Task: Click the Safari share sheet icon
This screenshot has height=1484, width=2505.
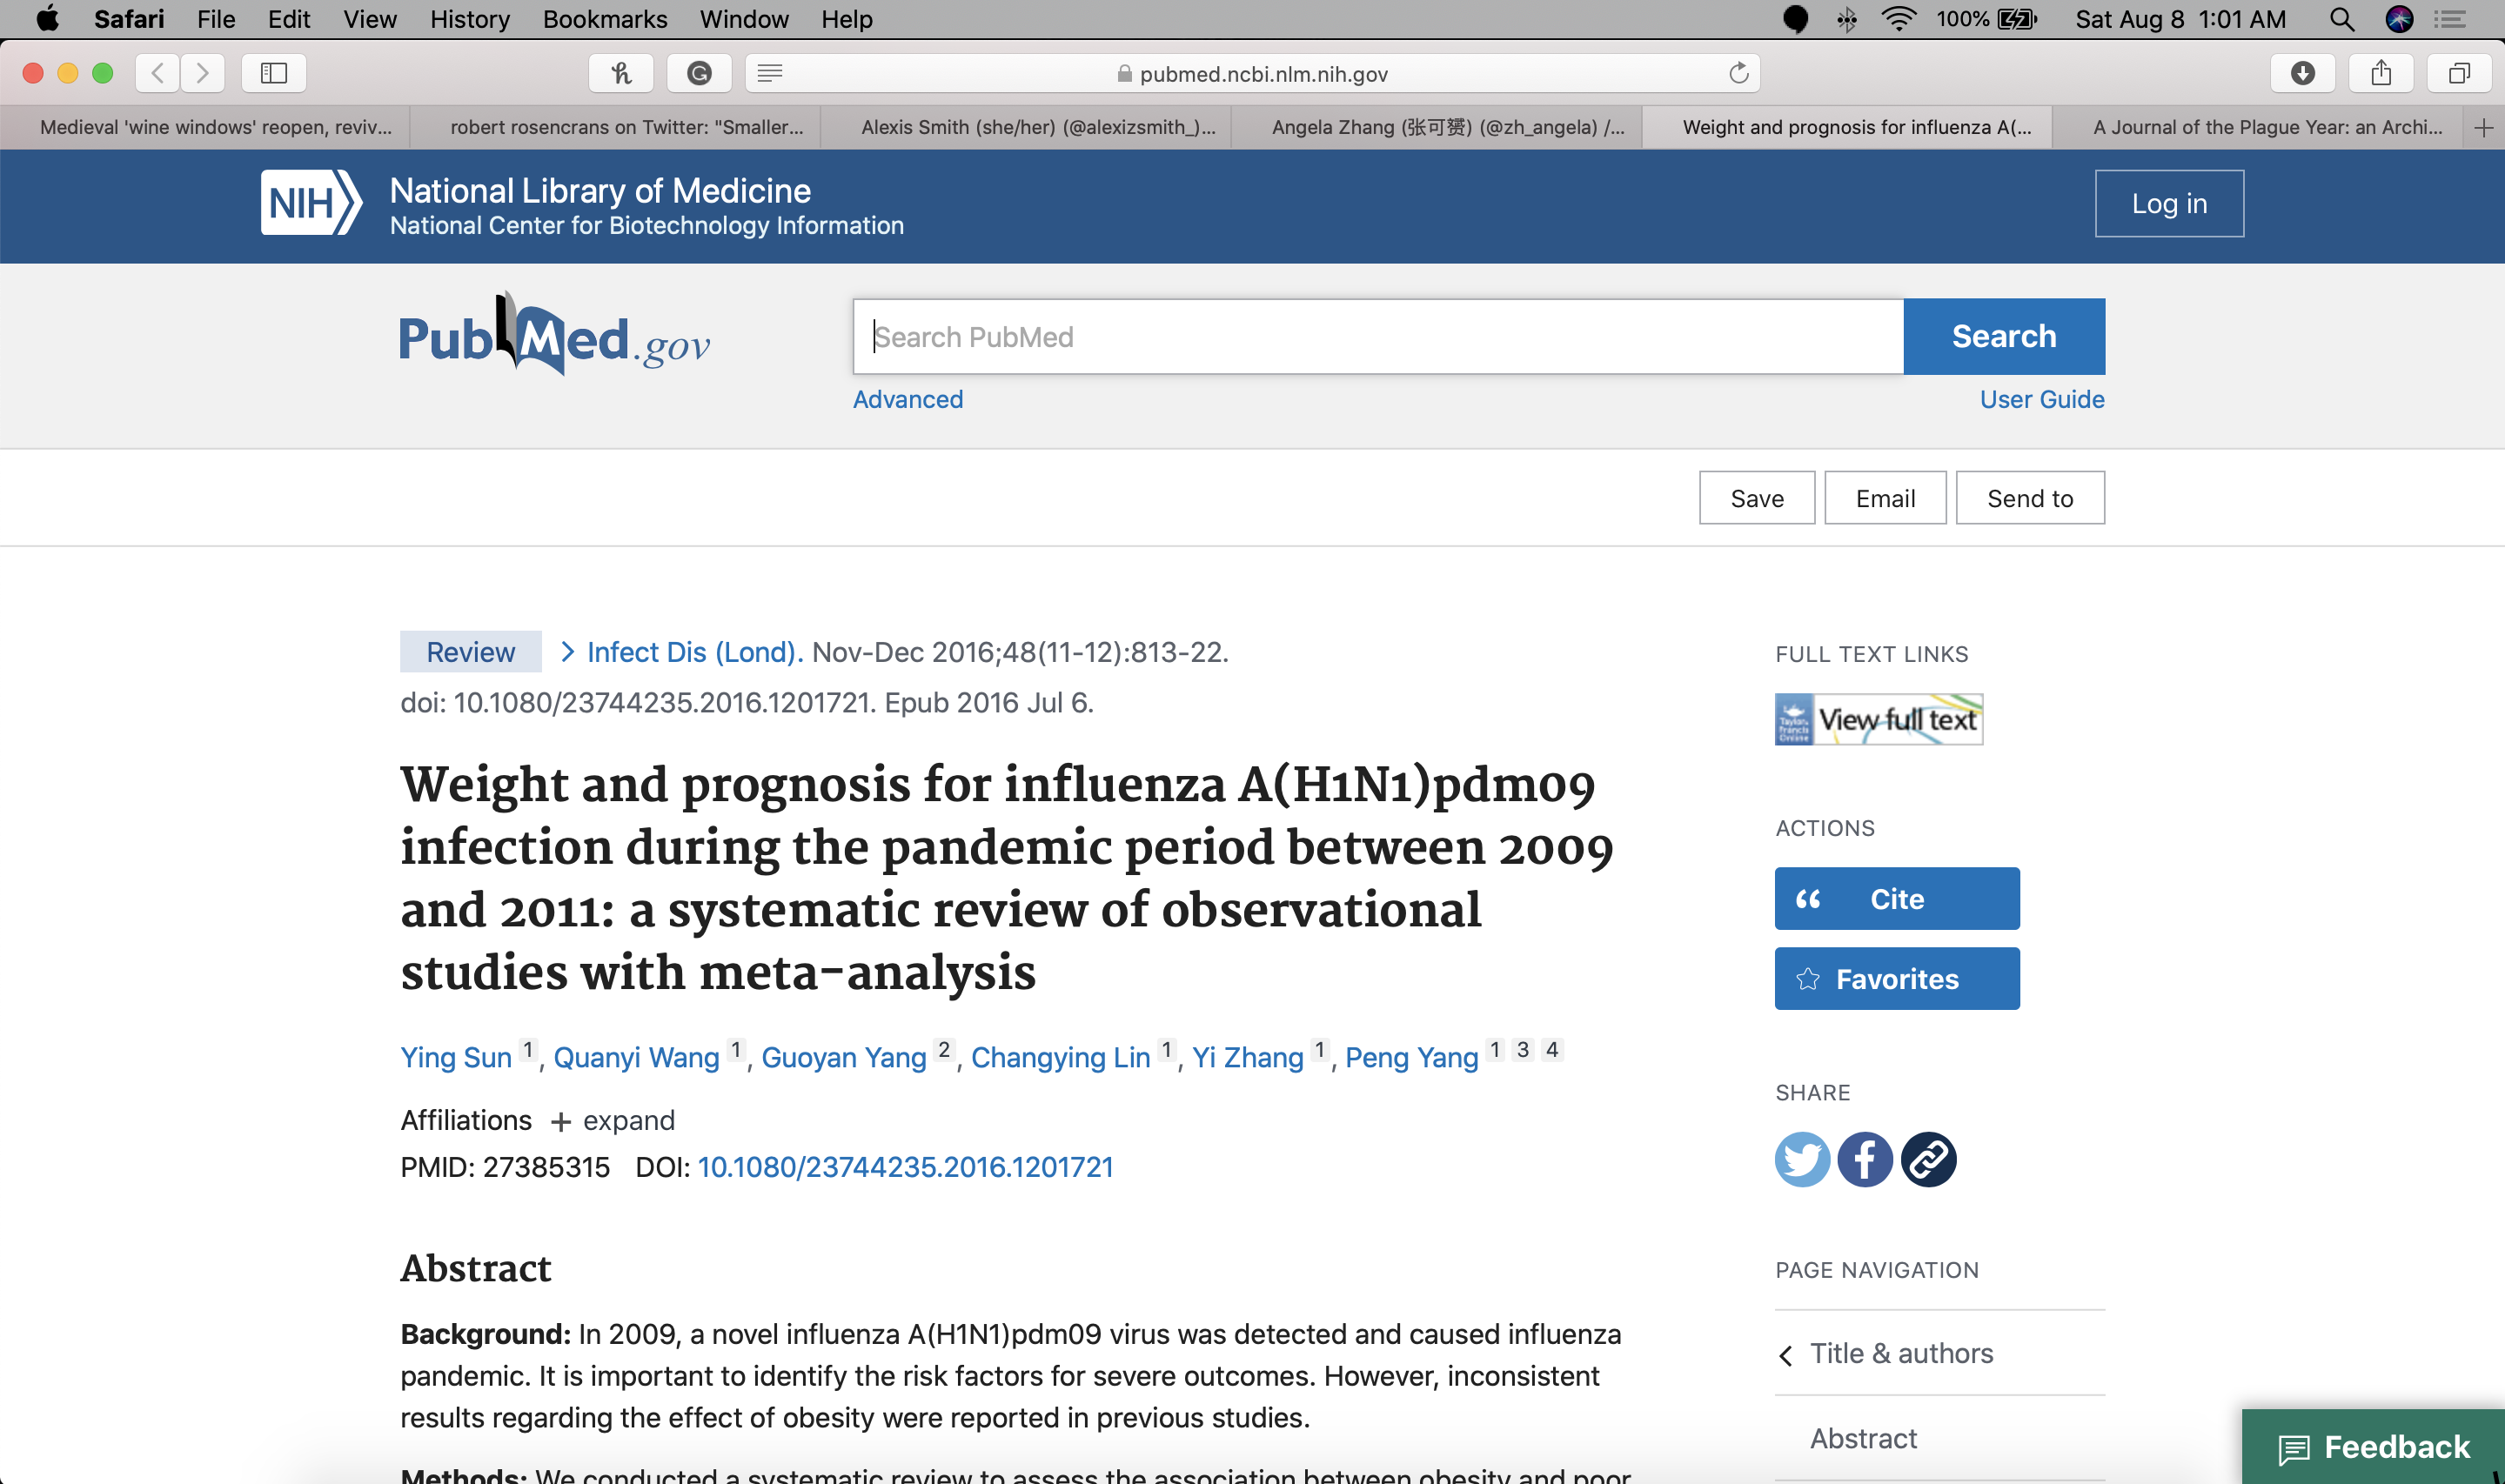Action: [x=2381, y=73]
